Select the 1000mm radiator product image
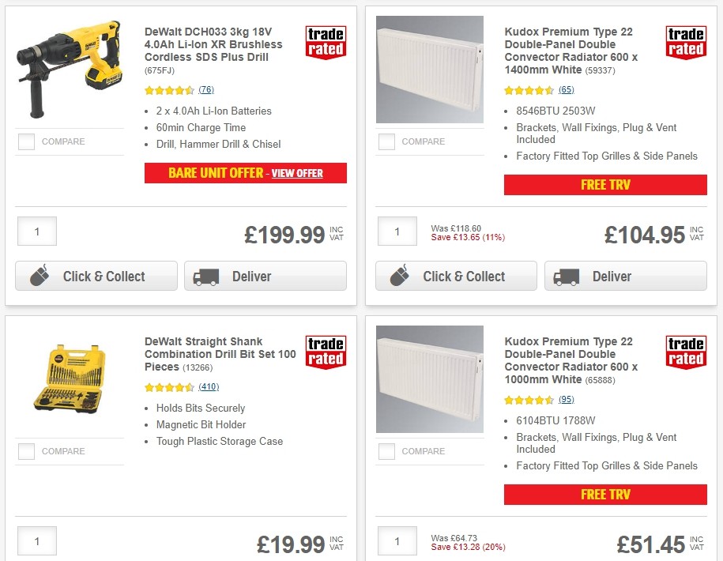 (430, 378)
